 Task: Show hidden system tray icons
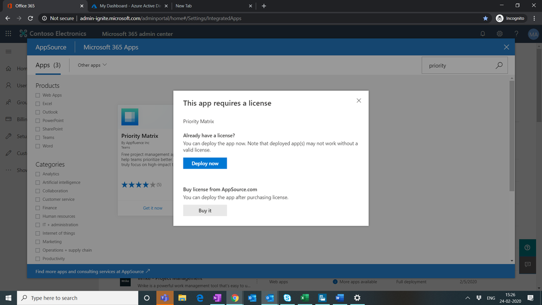pyautogui.click(x=467, y=298)
